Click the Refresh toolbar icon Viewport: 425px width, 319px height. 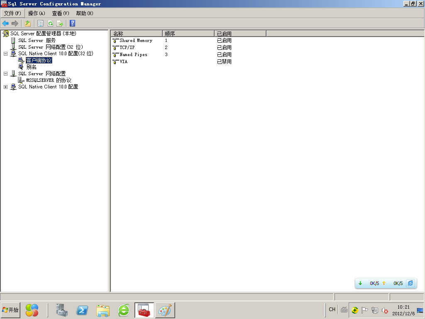(x=50, y=24)
